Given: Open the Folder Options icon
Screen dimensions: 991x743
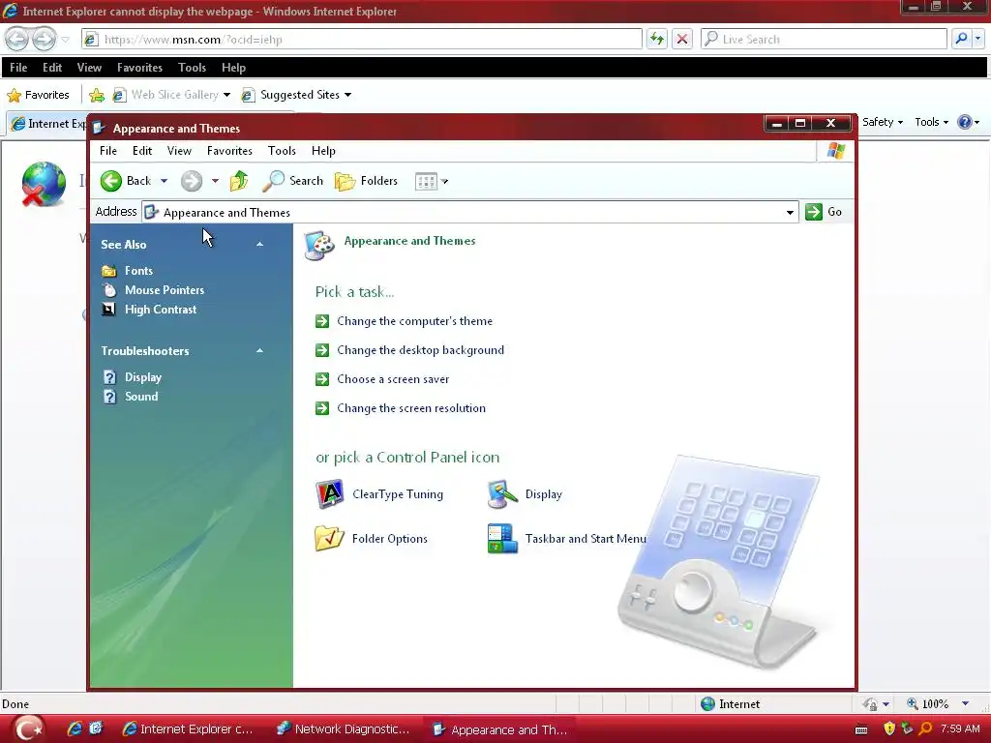Looking at the screenshot, I should point(329,538).
